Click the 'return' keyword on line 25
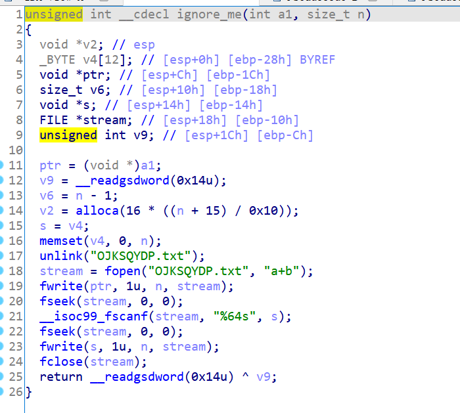This screenshot has width=460, height=413. tap(61, 377)
